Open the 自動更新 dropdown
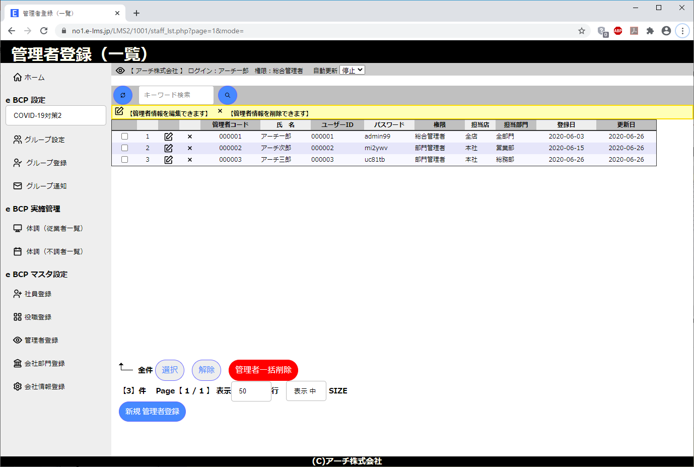Screen dimensions: 694x467 pyautogui.click(x=352, y=71)
